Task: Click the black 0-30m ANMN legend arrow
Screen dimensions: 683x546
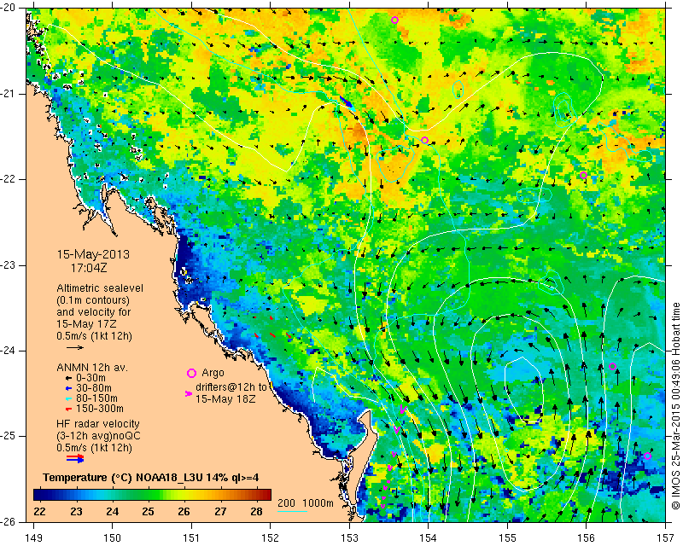Action: (68, 378)
